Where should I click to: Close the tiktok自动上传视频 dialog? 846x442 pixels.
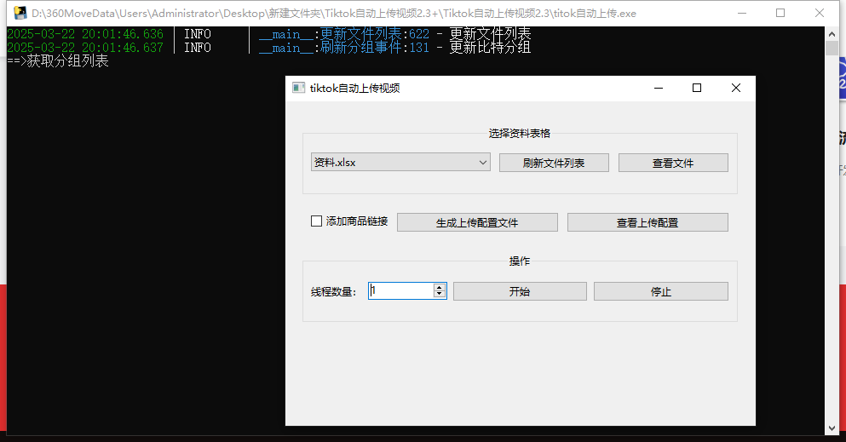[x=736, y=88]
